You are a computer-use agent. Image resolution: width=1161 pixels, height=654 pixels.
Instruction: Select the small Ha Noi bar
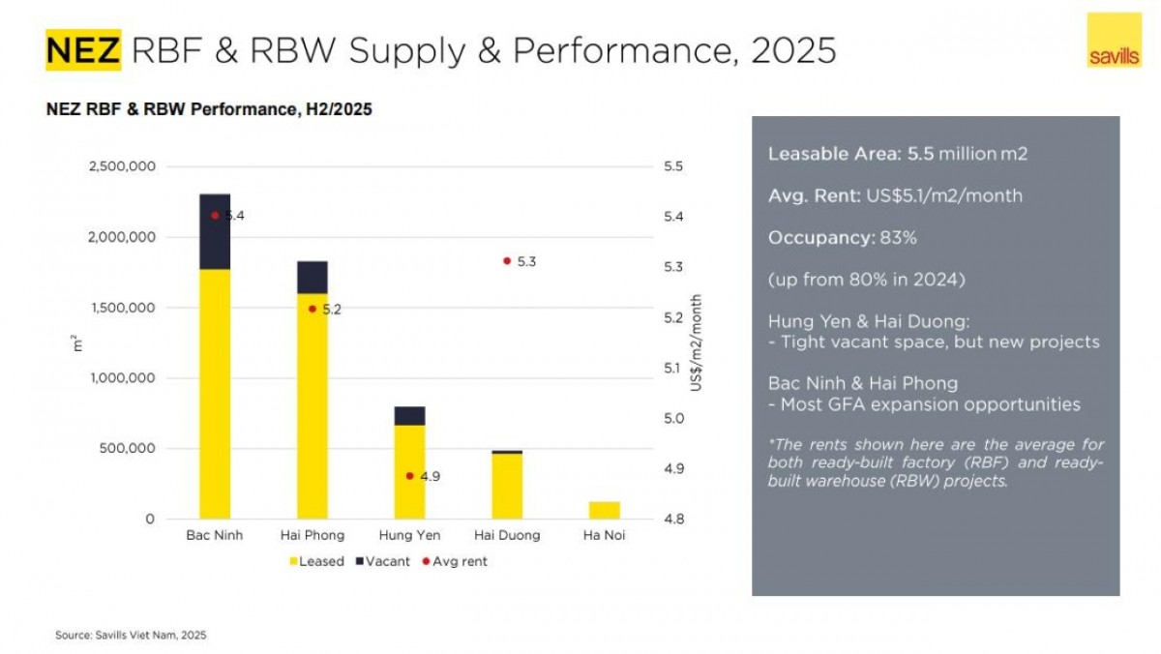click(604, 510)
